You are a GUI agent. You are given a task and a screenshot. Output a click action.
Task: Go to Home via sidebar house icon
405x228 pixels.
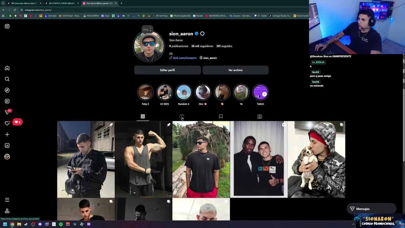coord(7,68)
